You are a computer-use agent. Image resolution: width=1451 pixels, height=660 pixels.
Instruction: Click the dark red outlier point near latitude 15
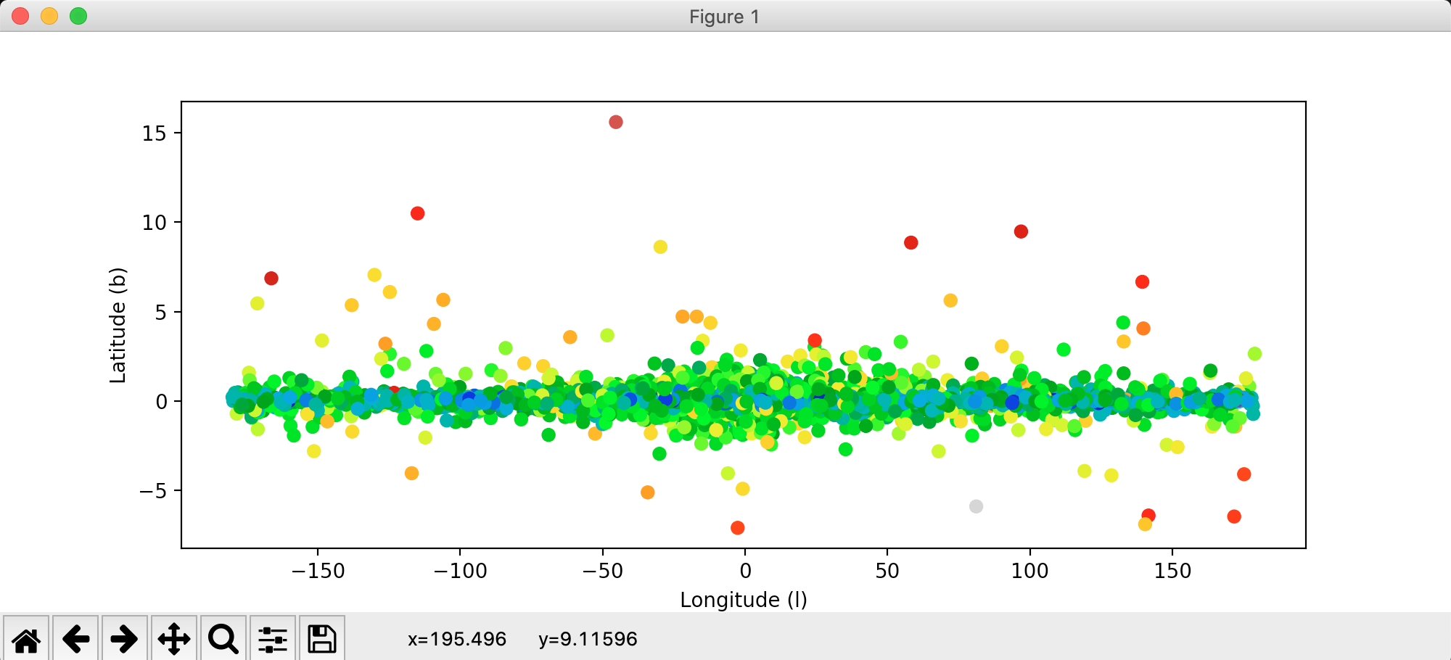tap(616, 122)
